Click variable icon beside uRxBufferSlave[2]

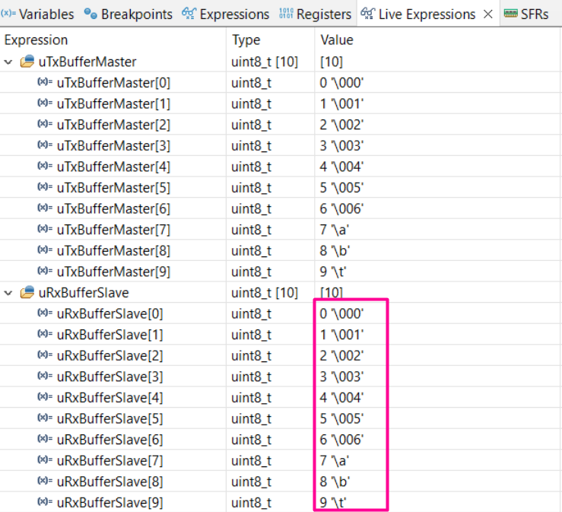(x=45, y=355)
